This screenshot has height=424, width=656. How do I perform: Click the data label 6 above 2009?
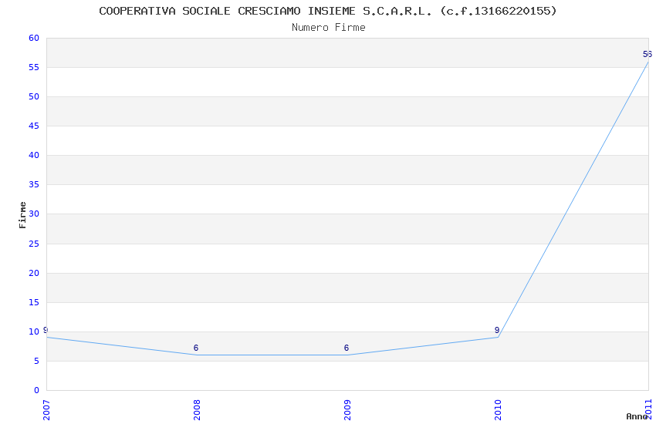[347, 348]
